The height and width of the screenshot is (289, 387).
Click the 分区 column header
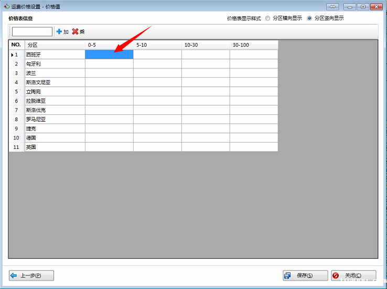pyautogui.click(x=55, y=45)
